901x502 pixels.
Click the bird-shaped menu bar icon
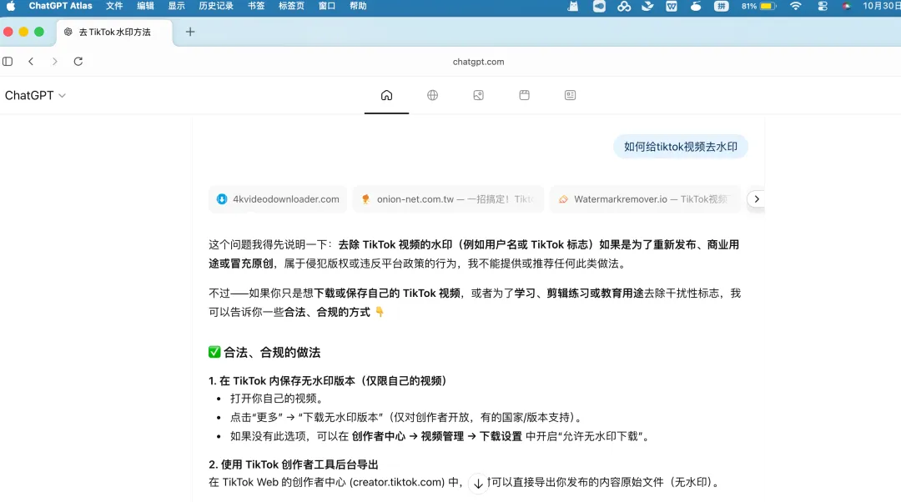coord(647,7)
